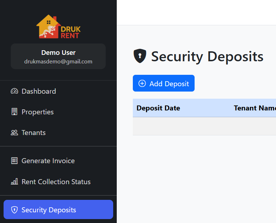Click the Properties building icon

click(14, 112)
